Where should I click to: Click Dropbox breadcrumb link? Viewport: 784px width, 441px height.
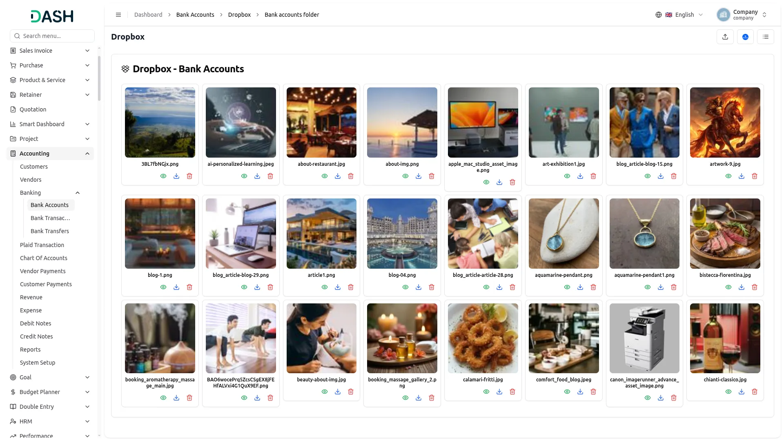pos(239,15)
